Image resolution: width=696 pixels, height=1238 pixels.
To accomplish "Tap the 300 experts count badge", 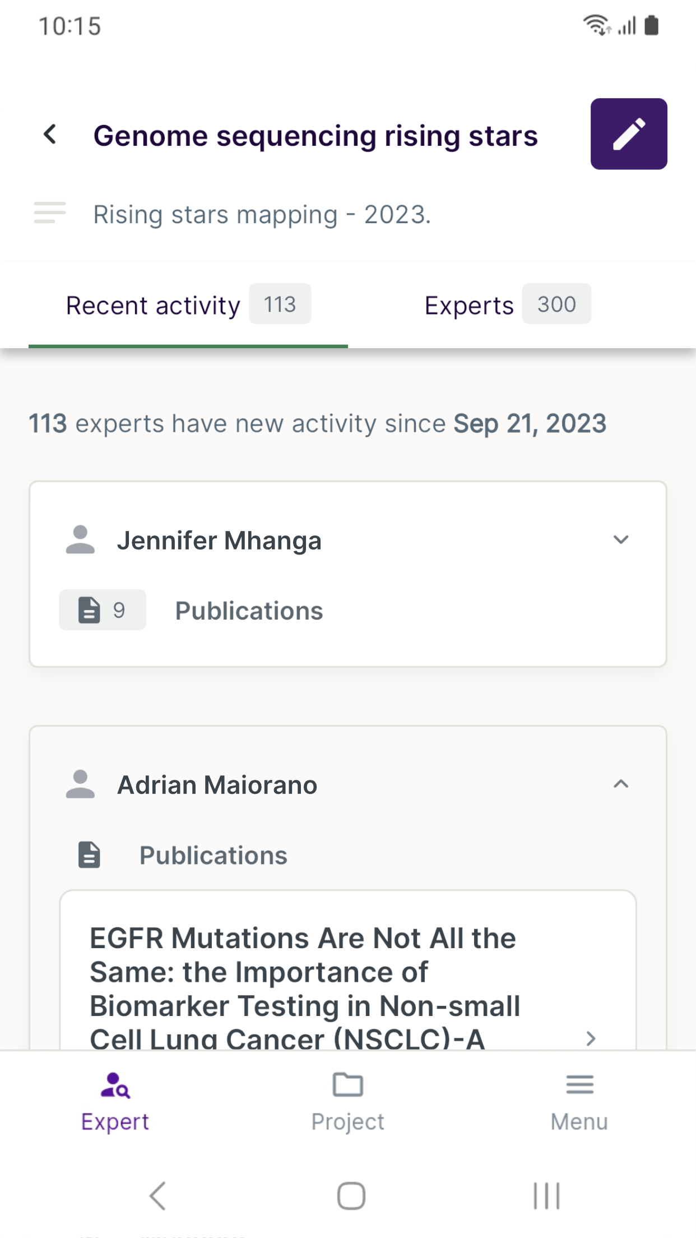I will tap(556, 304).
